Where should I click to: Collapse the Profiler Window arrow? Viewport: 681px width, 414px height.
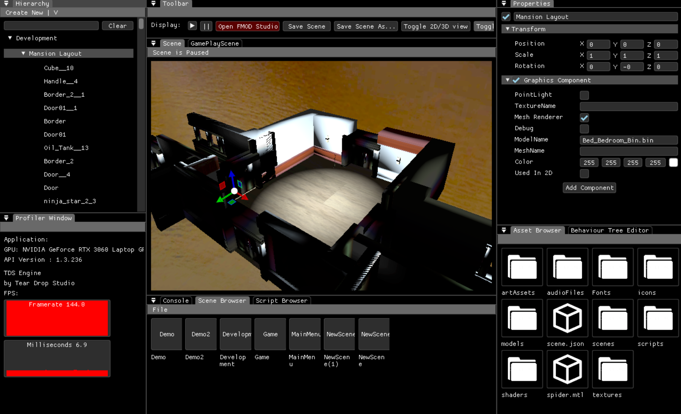click(x=6, y=218)
